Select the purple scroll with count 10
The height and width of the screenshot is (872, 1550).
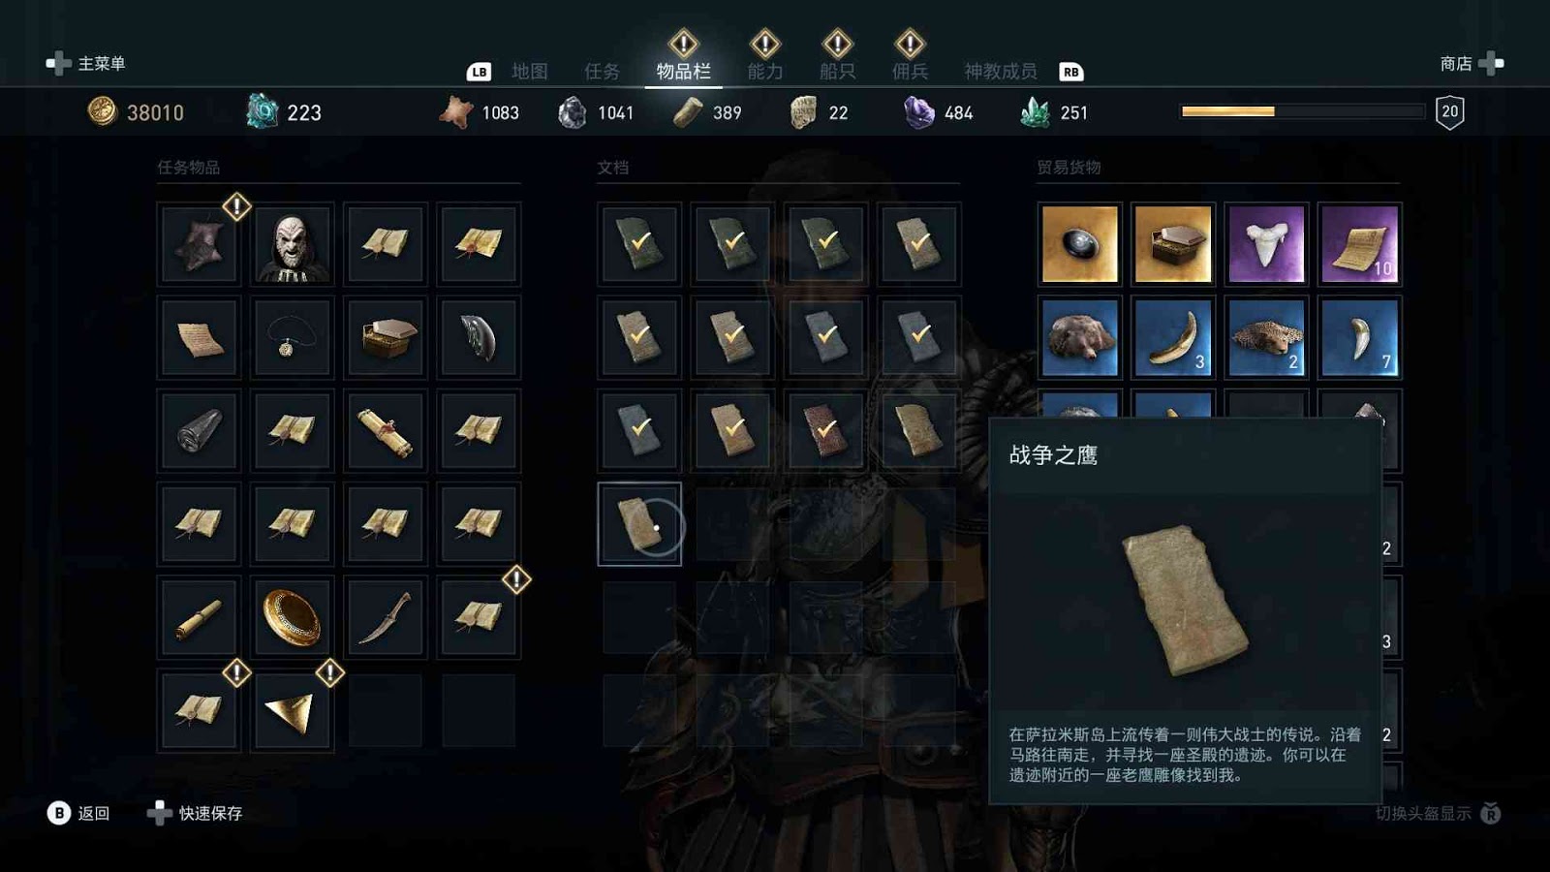(1358, 244)
